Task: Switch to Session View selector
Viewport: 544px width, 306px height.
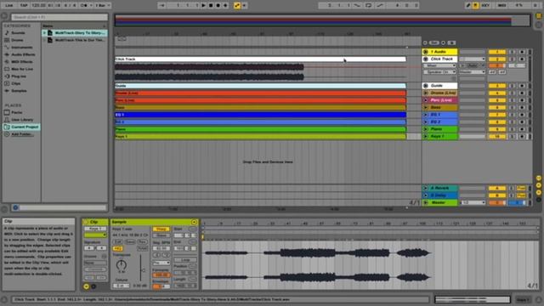Action: 539,25
